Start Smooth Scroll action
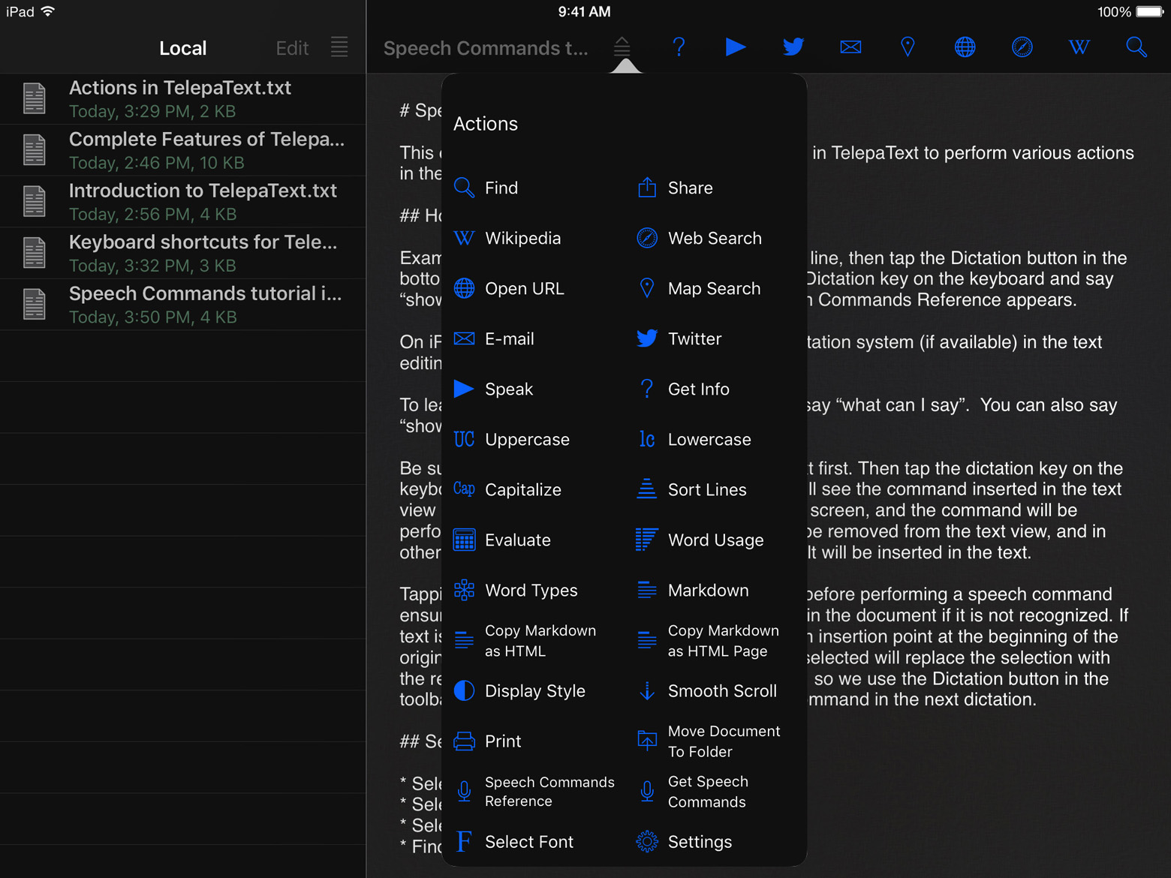 [x=706, y=690]
